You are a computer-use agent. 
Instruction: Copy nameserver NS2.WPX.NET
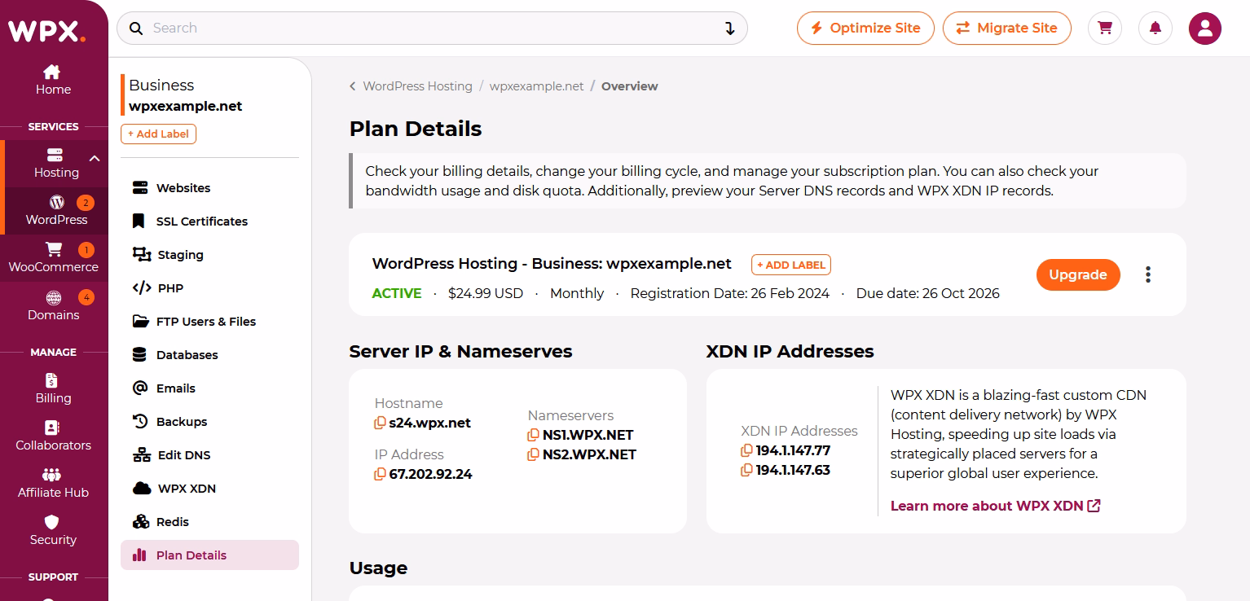click(x=533, y=455)
